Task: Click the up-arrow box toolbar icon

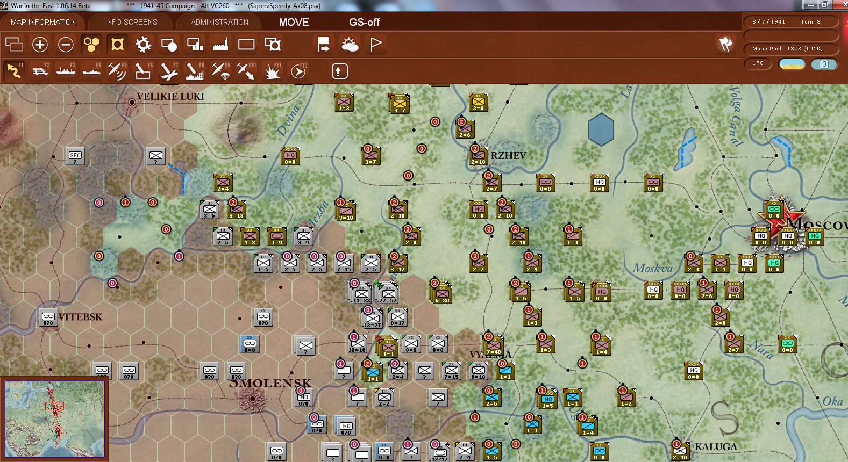Action: click(339, 71)
